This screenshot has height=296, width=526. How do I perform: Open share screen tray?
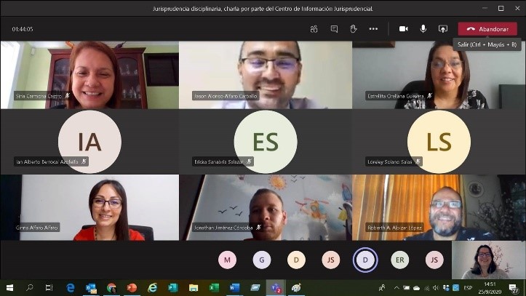[443, 29]
